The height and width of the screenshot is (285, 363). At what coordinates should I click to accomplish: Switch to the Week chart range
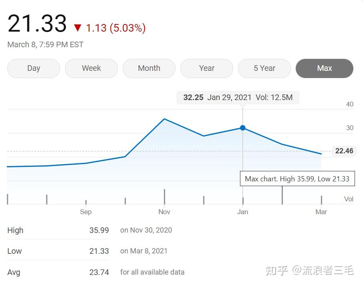tap(91, 68)
